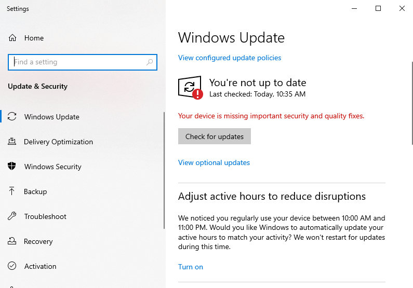413x288 pixels.
Task: Focus the Find a setting search box
Action: coord(83,62)
